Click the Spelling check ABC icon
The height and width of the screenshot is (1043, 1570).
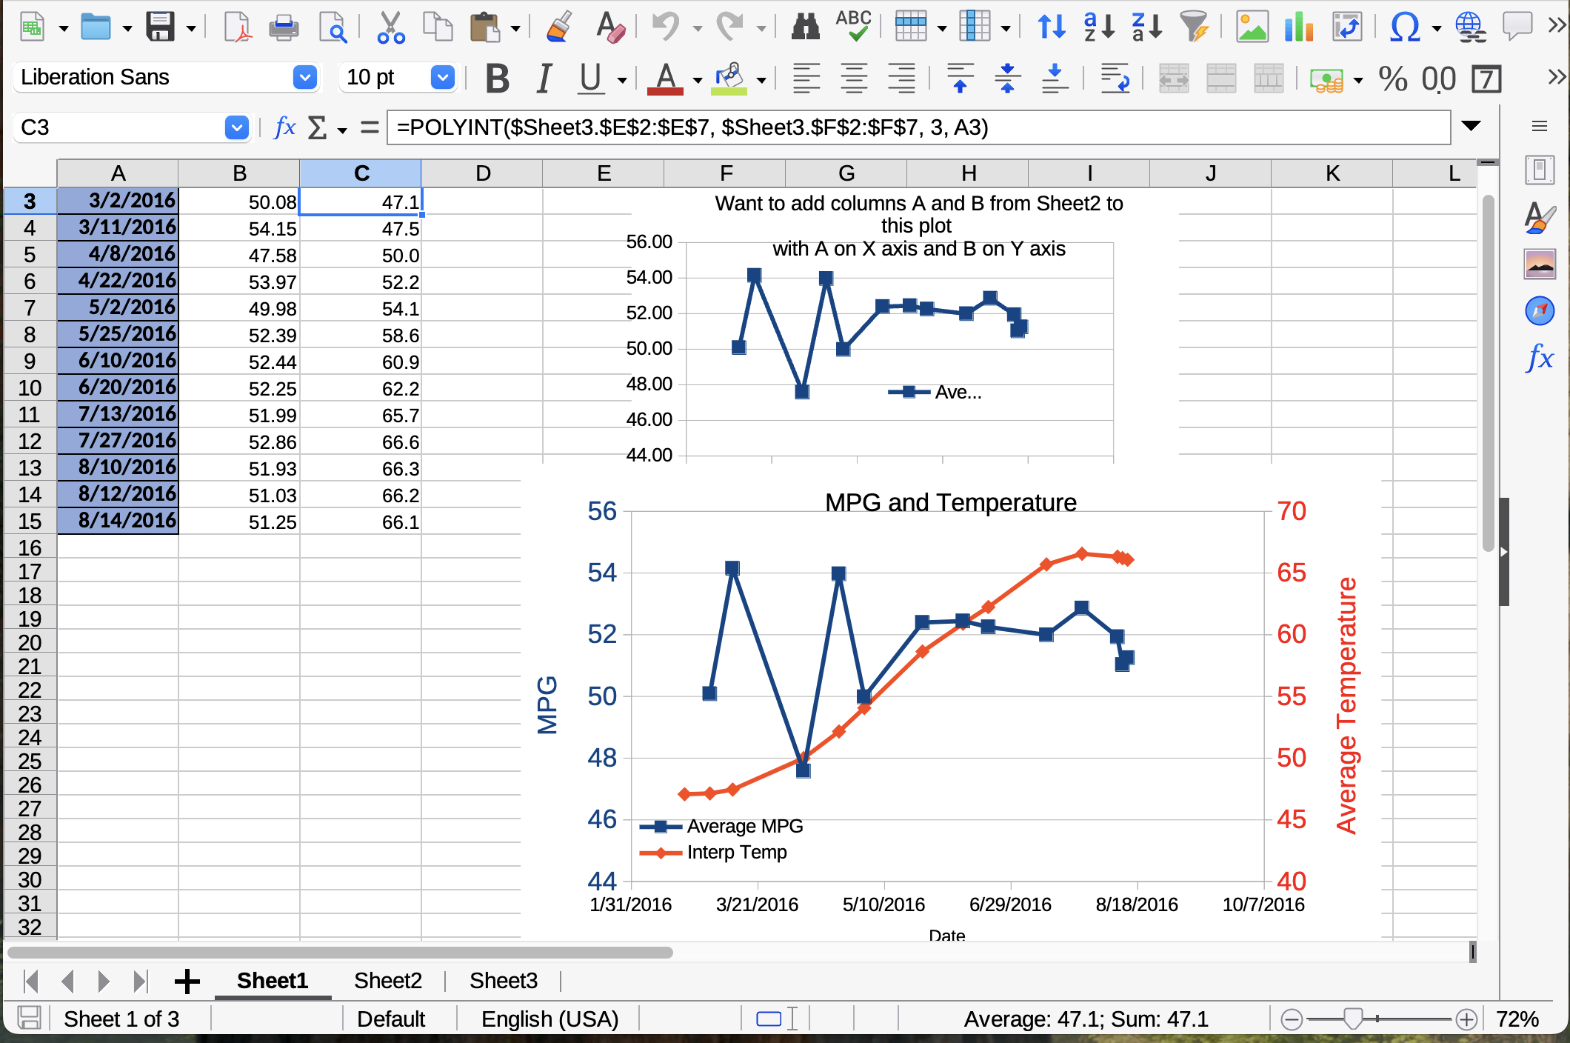click(853, 27)
